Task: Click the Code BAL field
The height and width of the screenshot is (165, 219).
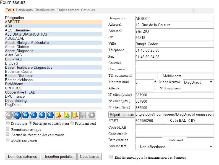Action: [201, 121]
